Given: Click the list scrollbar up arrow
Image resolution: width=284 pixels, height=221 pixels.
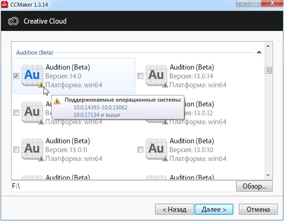Looking at the screenshot, I should coord(268,46).
